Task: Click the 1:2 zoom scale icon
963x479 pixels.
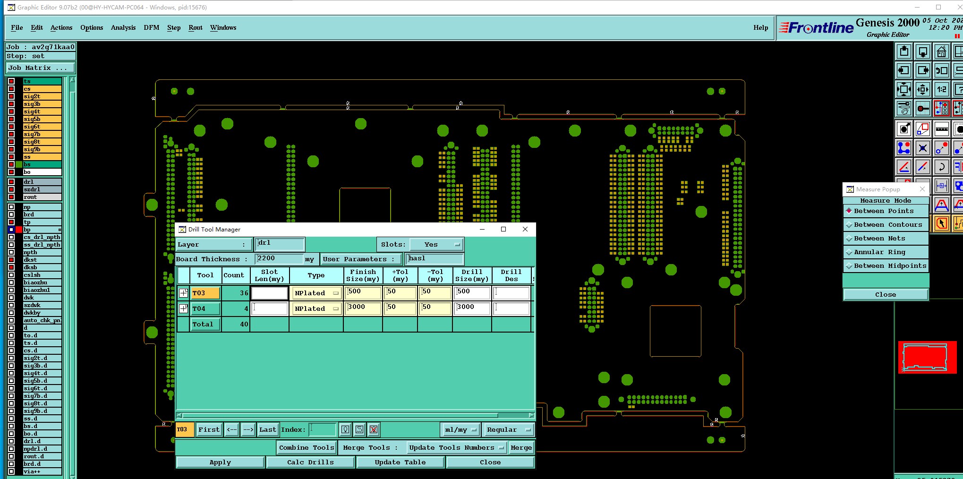Action: click(x=942, y=89)
